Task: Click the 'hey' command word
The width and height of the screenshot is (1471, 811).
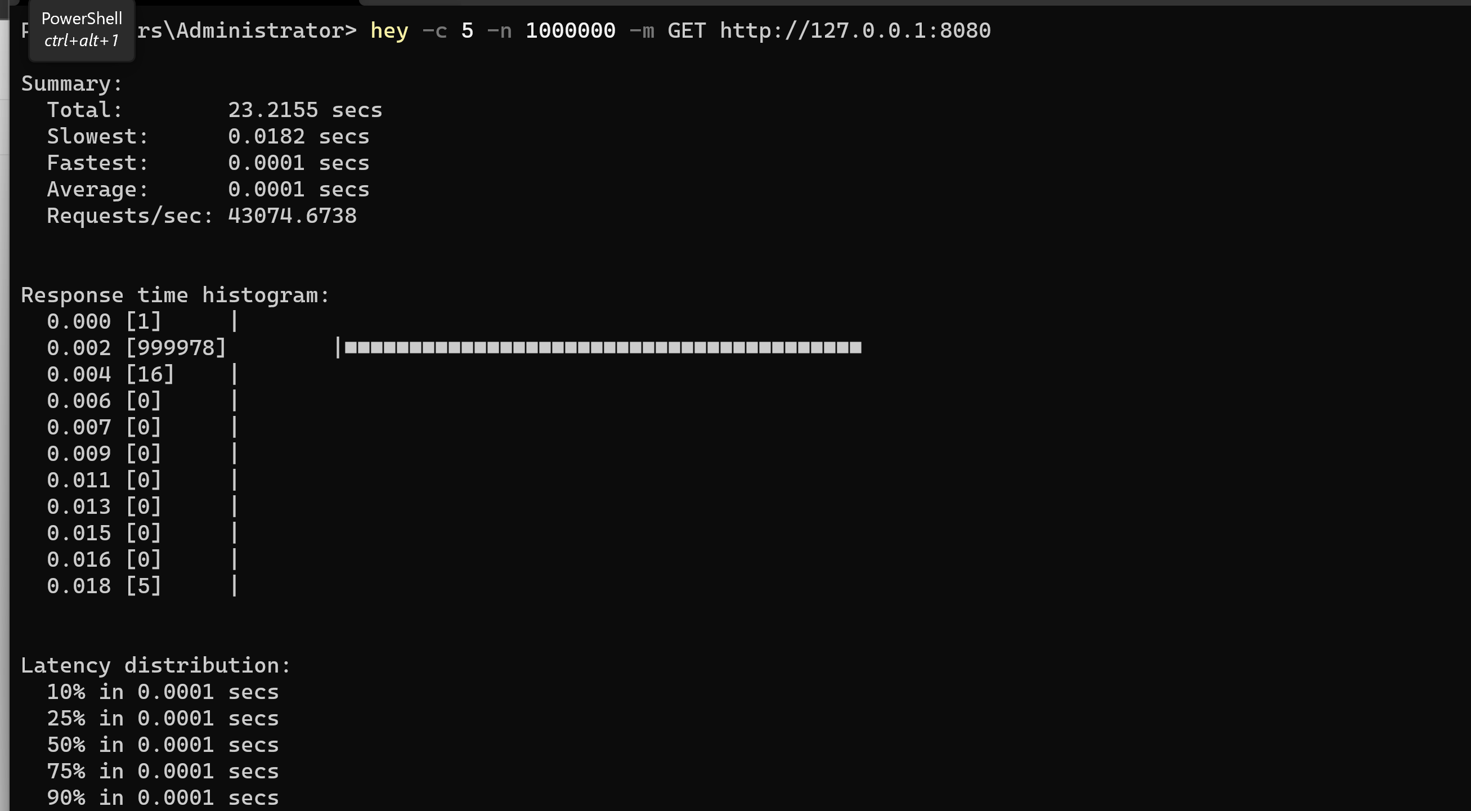Action: point(389,31)
